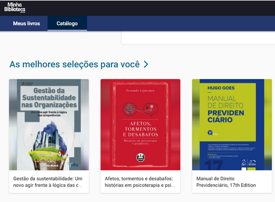The height and width of the screenshot is (202, 275).
Task: Open Manual de Direito Previdenciário cover
Action: point(232,125)
